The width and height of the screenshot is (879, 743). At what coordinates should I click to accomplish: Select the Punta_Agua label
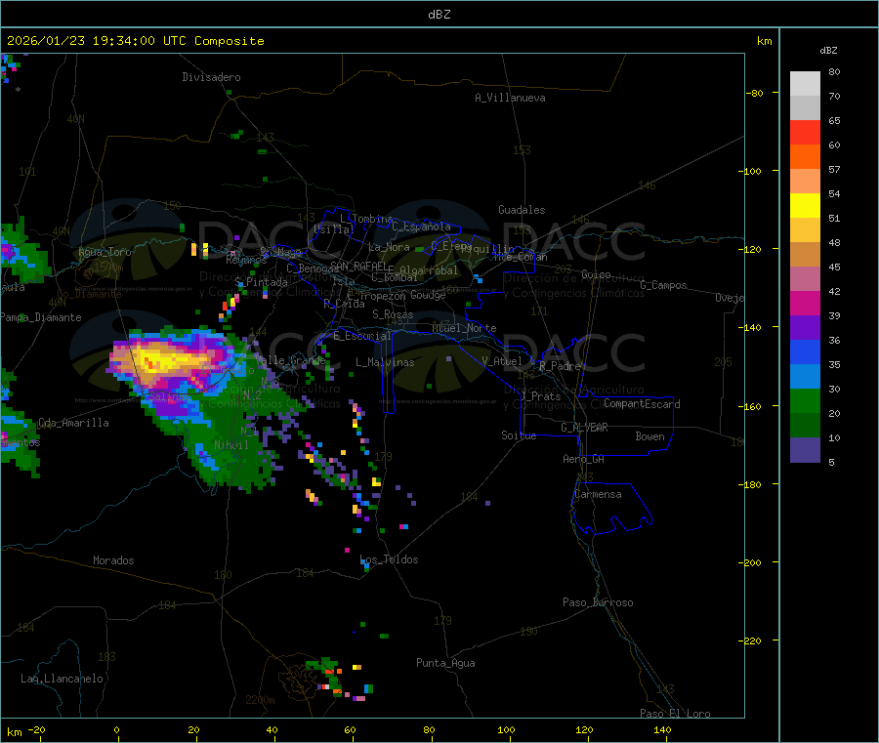click(x=445, y=663)
